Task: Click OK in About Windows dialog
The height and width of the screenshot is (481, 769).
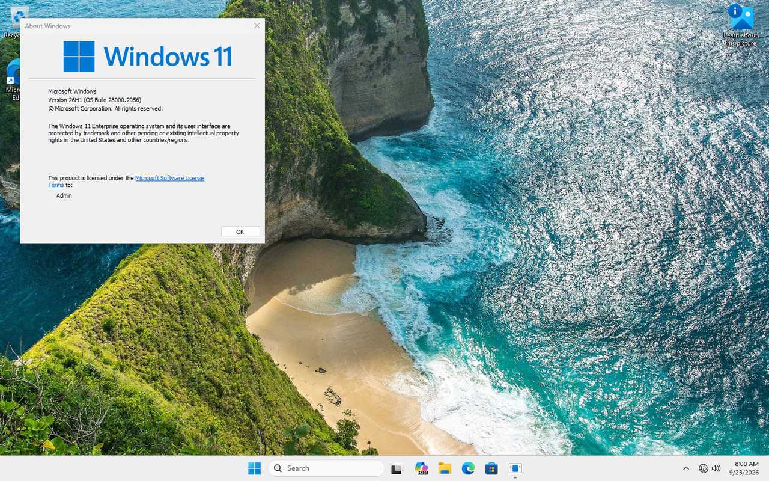Action: coord(240,231)
